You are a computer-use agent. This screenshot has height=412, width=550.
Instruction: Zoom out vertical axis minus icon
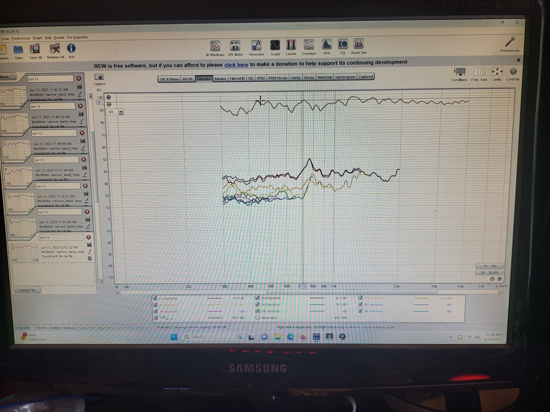click(x=109, y=104)
